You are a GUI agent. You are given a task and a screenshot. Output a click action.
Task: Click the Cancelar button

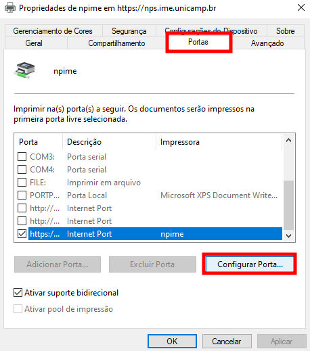point(227,341)
